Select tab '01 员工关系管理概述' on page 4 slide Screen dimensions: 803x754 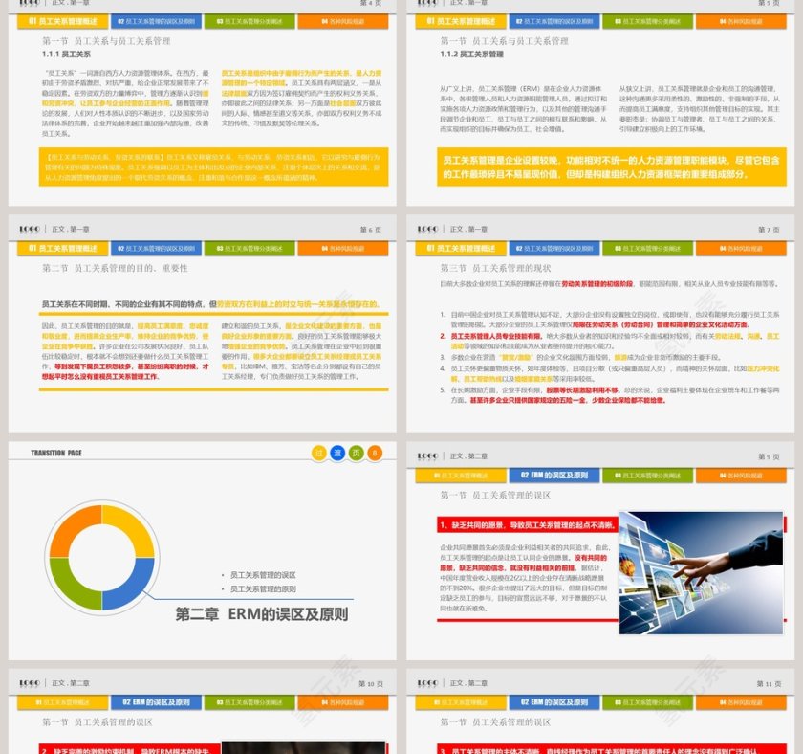(61, 21)
